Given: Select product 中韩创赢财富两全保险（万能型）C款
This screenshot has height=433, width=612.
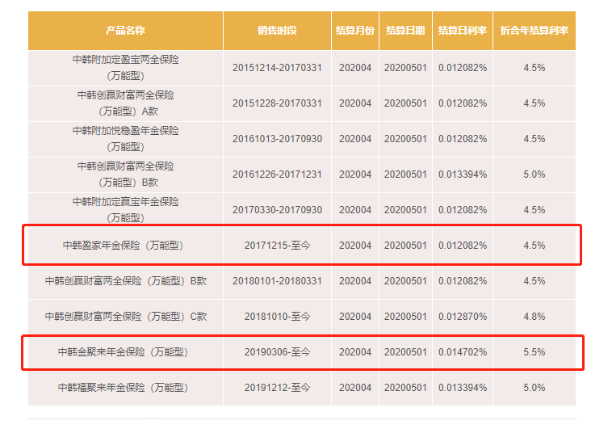Looking at the screenshot, I should point(125,316).
